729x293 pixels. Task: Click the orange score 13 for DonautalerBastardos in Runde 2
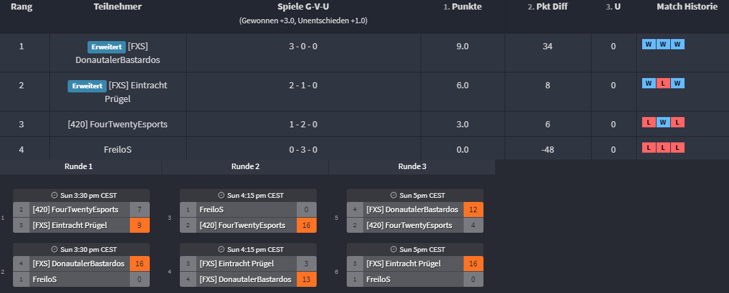(306, 279)
